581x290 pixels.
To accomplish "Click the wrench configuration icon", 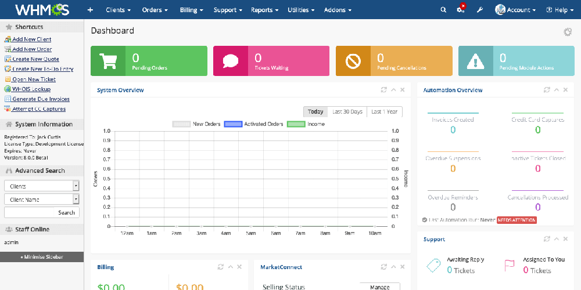I will (479, 10).
